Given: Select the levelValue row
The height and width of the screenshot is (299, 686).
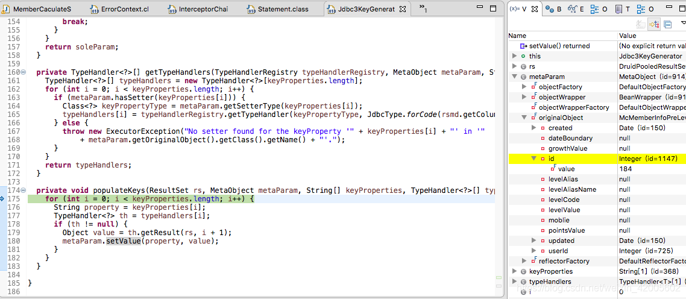Looking at the screenshot, I should [x=597, y=210].
